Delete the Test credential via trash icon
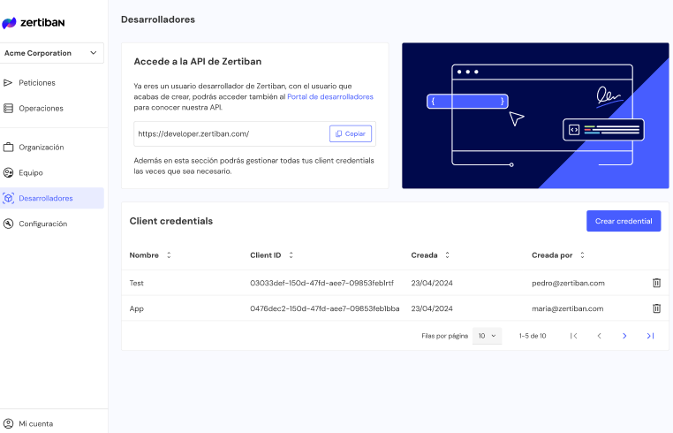Screen dimensions: 673x433 pyautogui.click(x=656, y=283)
